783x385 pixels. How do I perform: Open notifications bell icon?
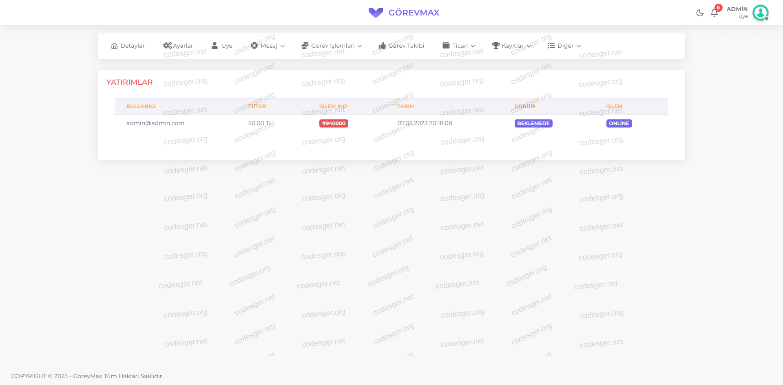(714, 13)
